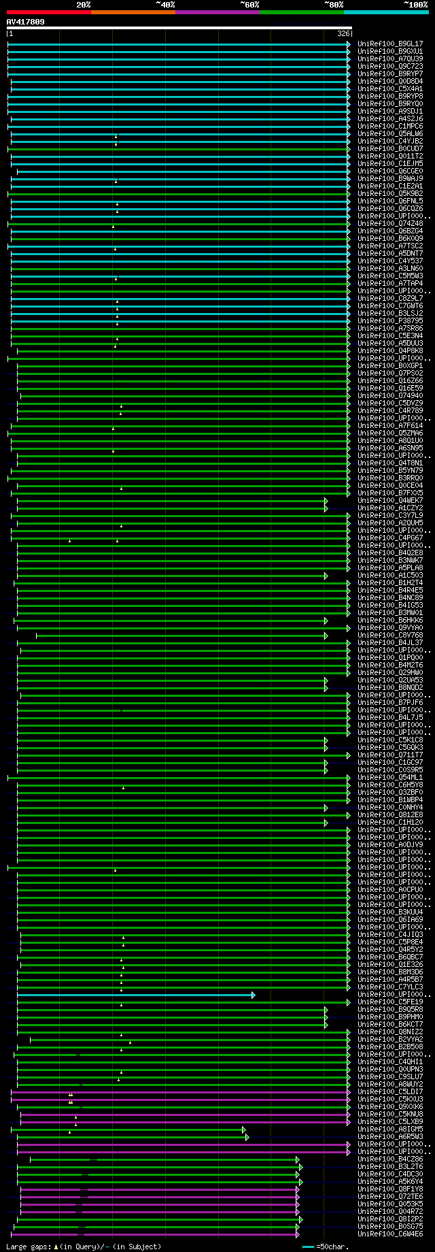Click the UniRef100_C5X4A1 label
This screenshot has height=1252, width=435.
point(390,88)
